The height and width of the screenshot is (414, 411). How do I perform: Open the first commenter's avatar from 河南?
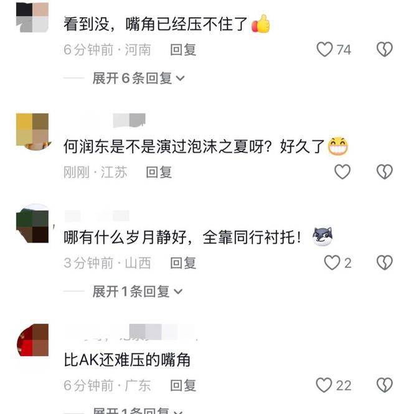(x=32, y=17)
